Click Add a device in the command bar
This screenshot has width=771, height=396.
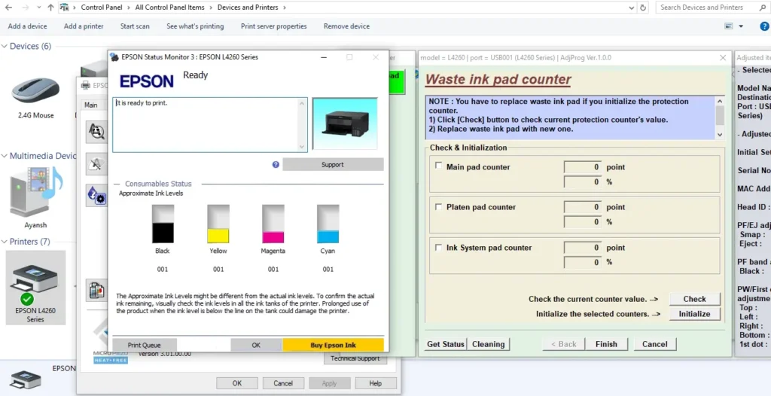28,26
